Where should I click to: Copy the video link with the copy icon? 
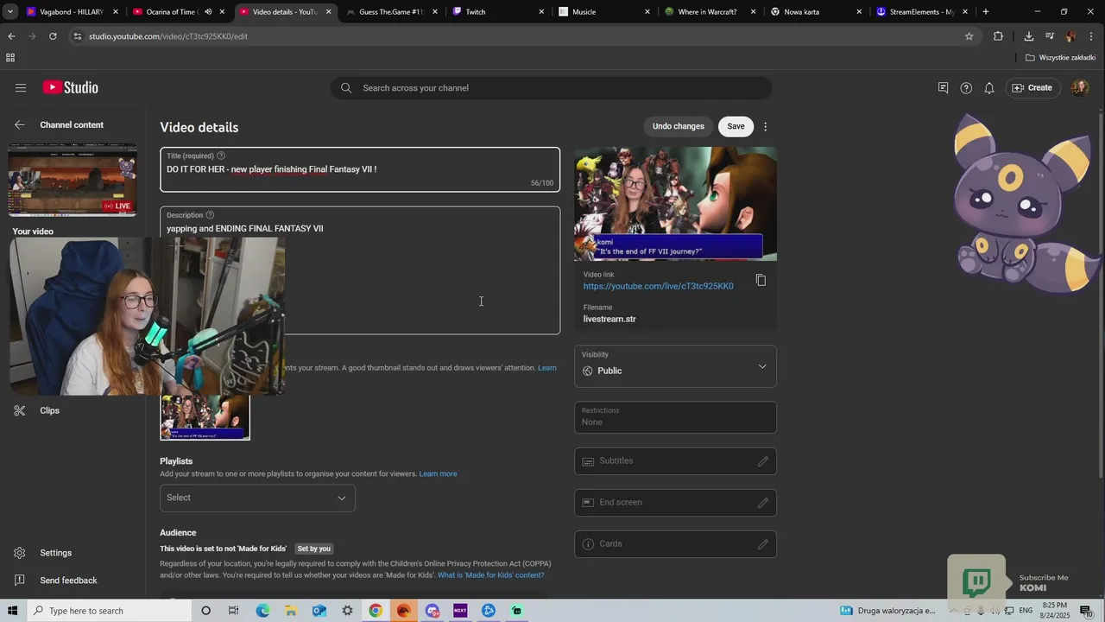(761, 280)
